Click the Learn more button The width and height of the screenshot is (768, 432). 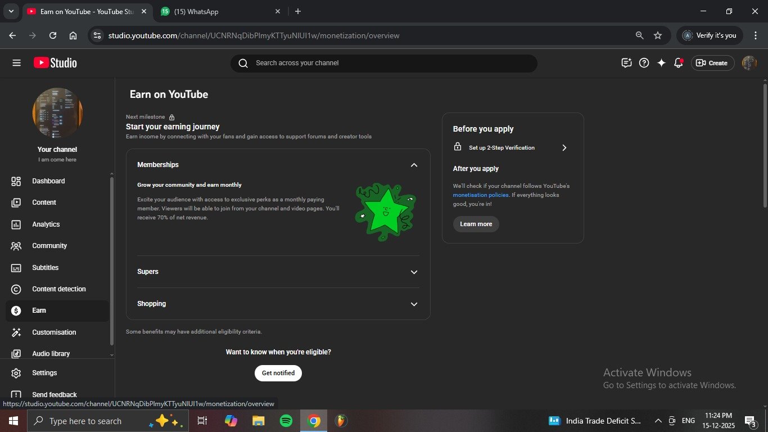(476, 224)
